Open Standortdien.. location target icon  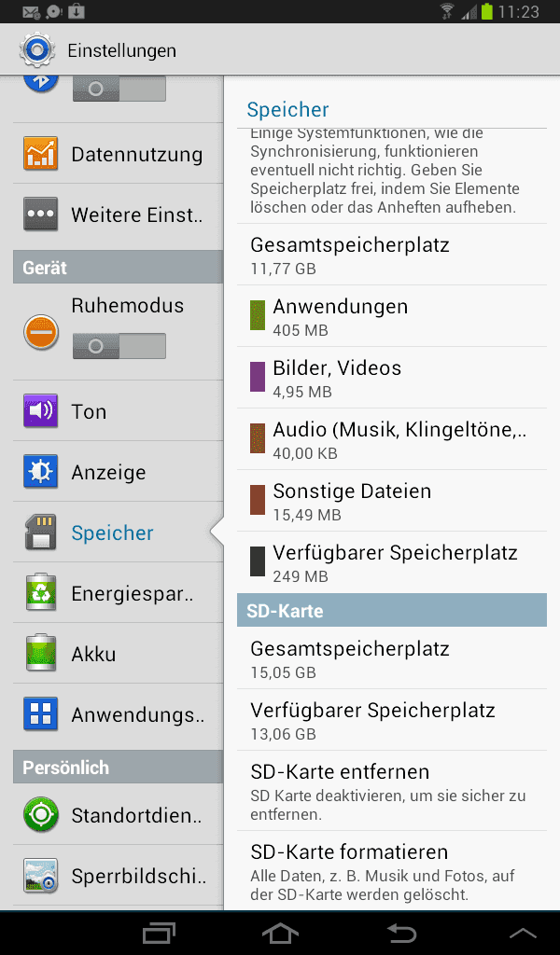click(x=40, y=814)
